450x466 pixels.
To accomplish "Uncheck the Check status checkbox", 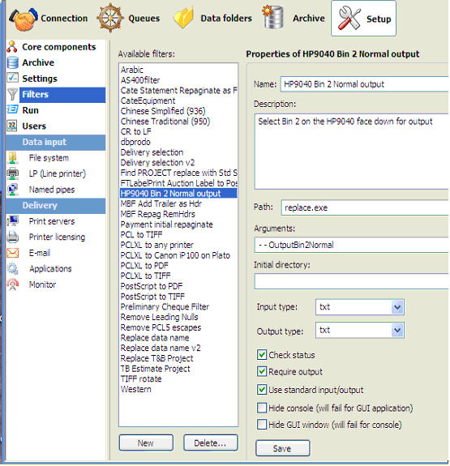I will [x=262, y=355].
